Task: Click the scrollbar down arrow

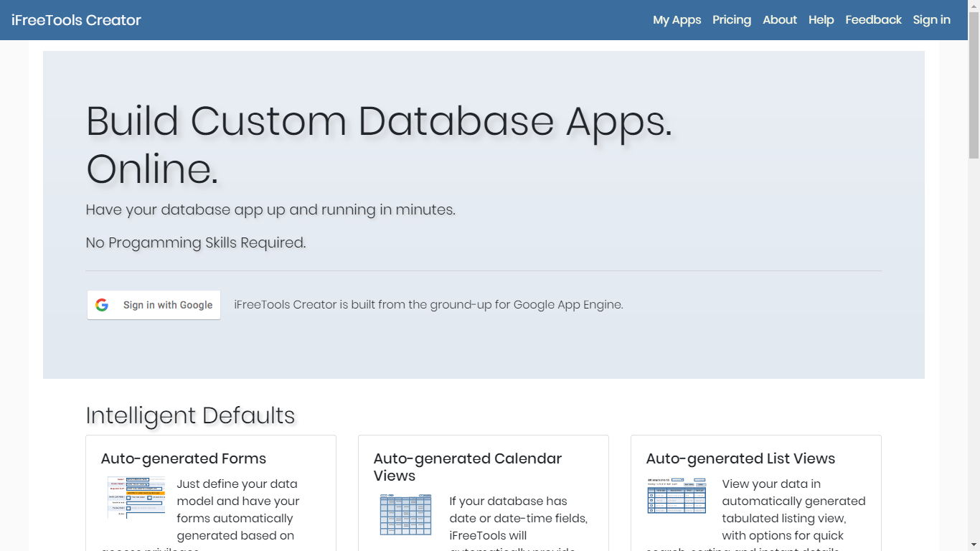Action: click(974, 545)
